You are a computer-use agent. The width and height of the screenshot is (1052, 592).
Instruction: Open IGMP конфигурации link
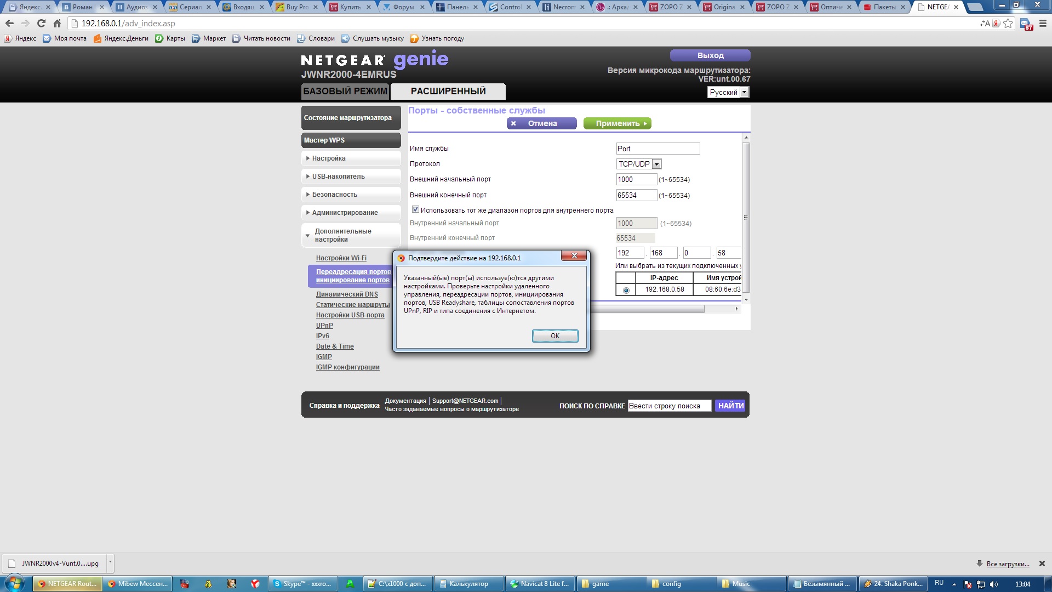pyautogui.click(x=347, y=367)
